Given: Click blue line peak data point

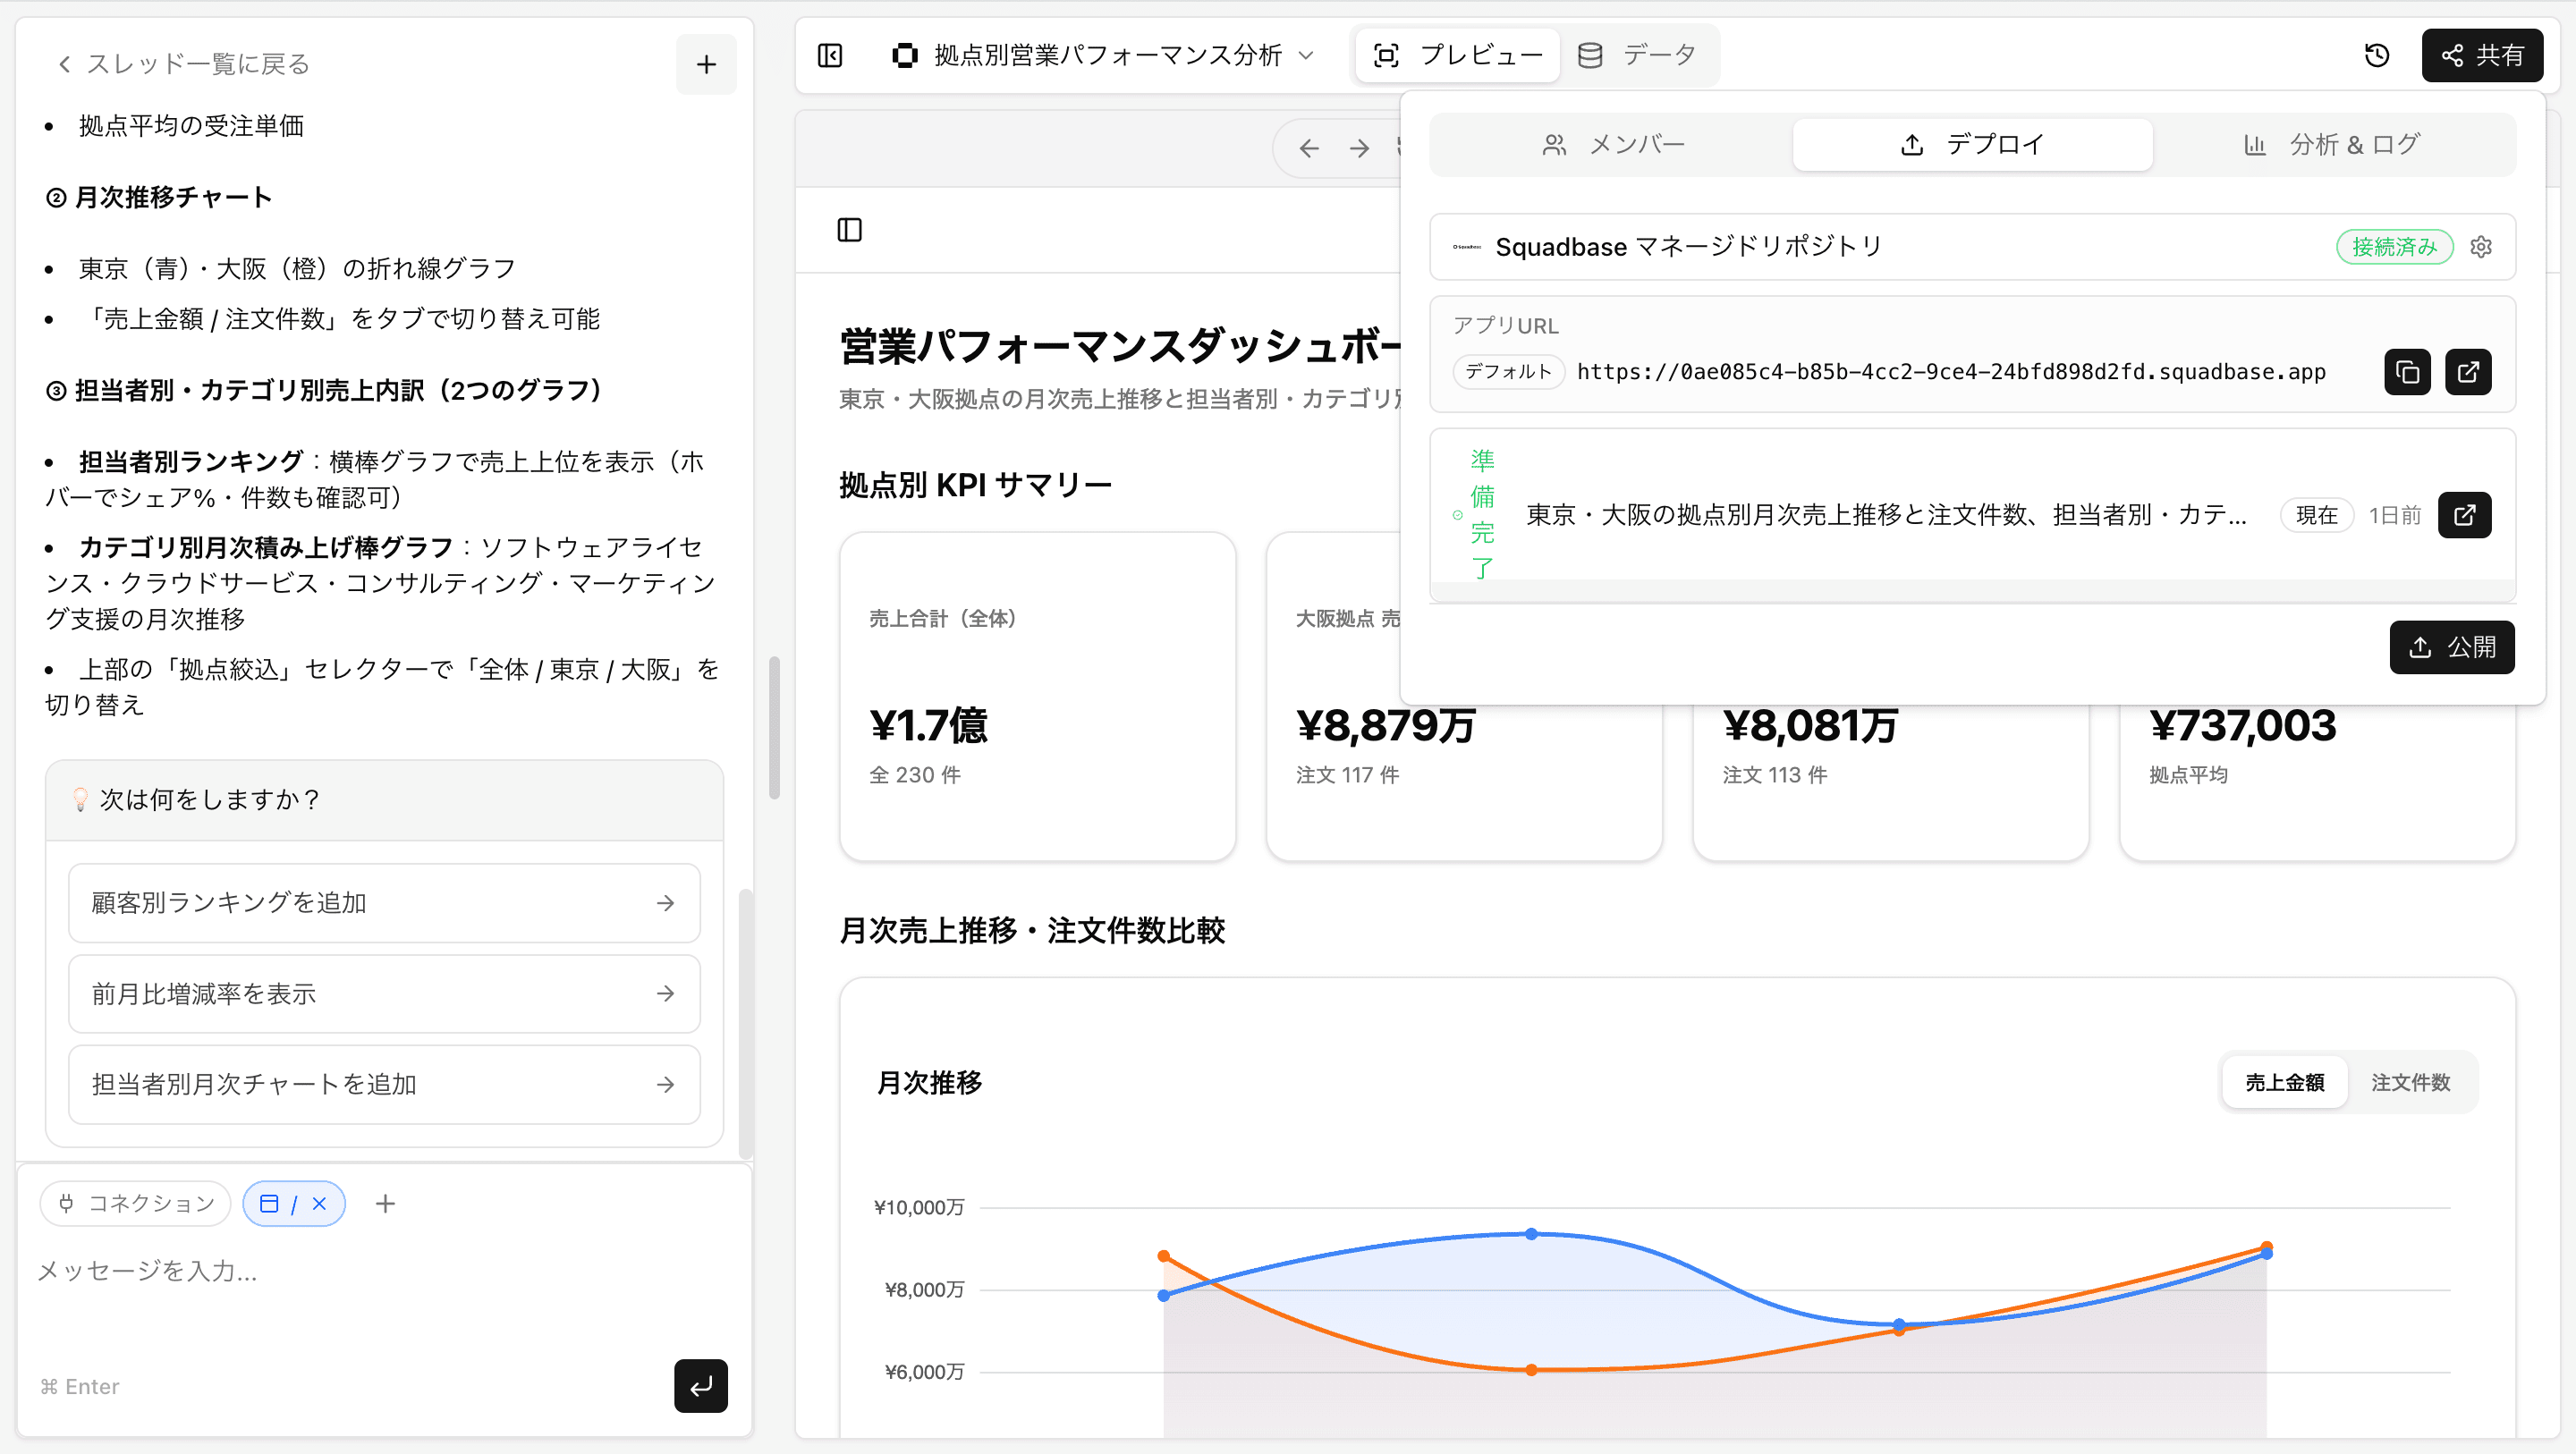Looking at the screenshot, I should pyautogui.click(x=1531, y=1234).
